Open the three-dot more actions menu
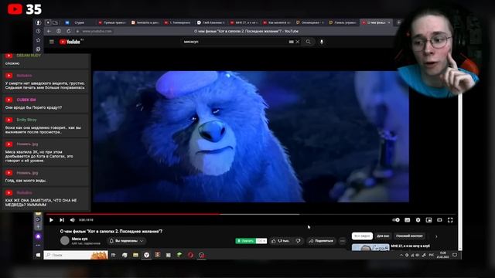495x278 pixels. [x=343, y=241]
